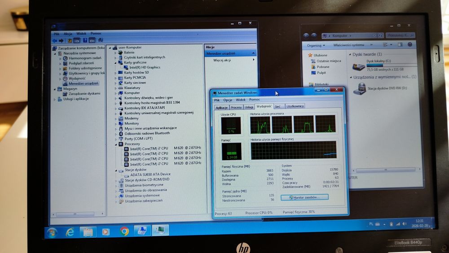Expand Modemy category
449x253 pixels.
click(x=116, y=118)
